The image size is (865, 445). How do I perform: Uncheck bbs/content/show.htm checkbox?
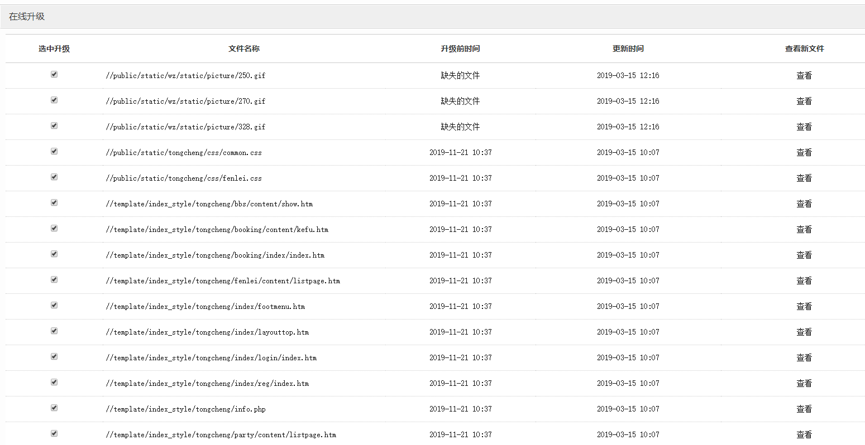pos(54,202)
